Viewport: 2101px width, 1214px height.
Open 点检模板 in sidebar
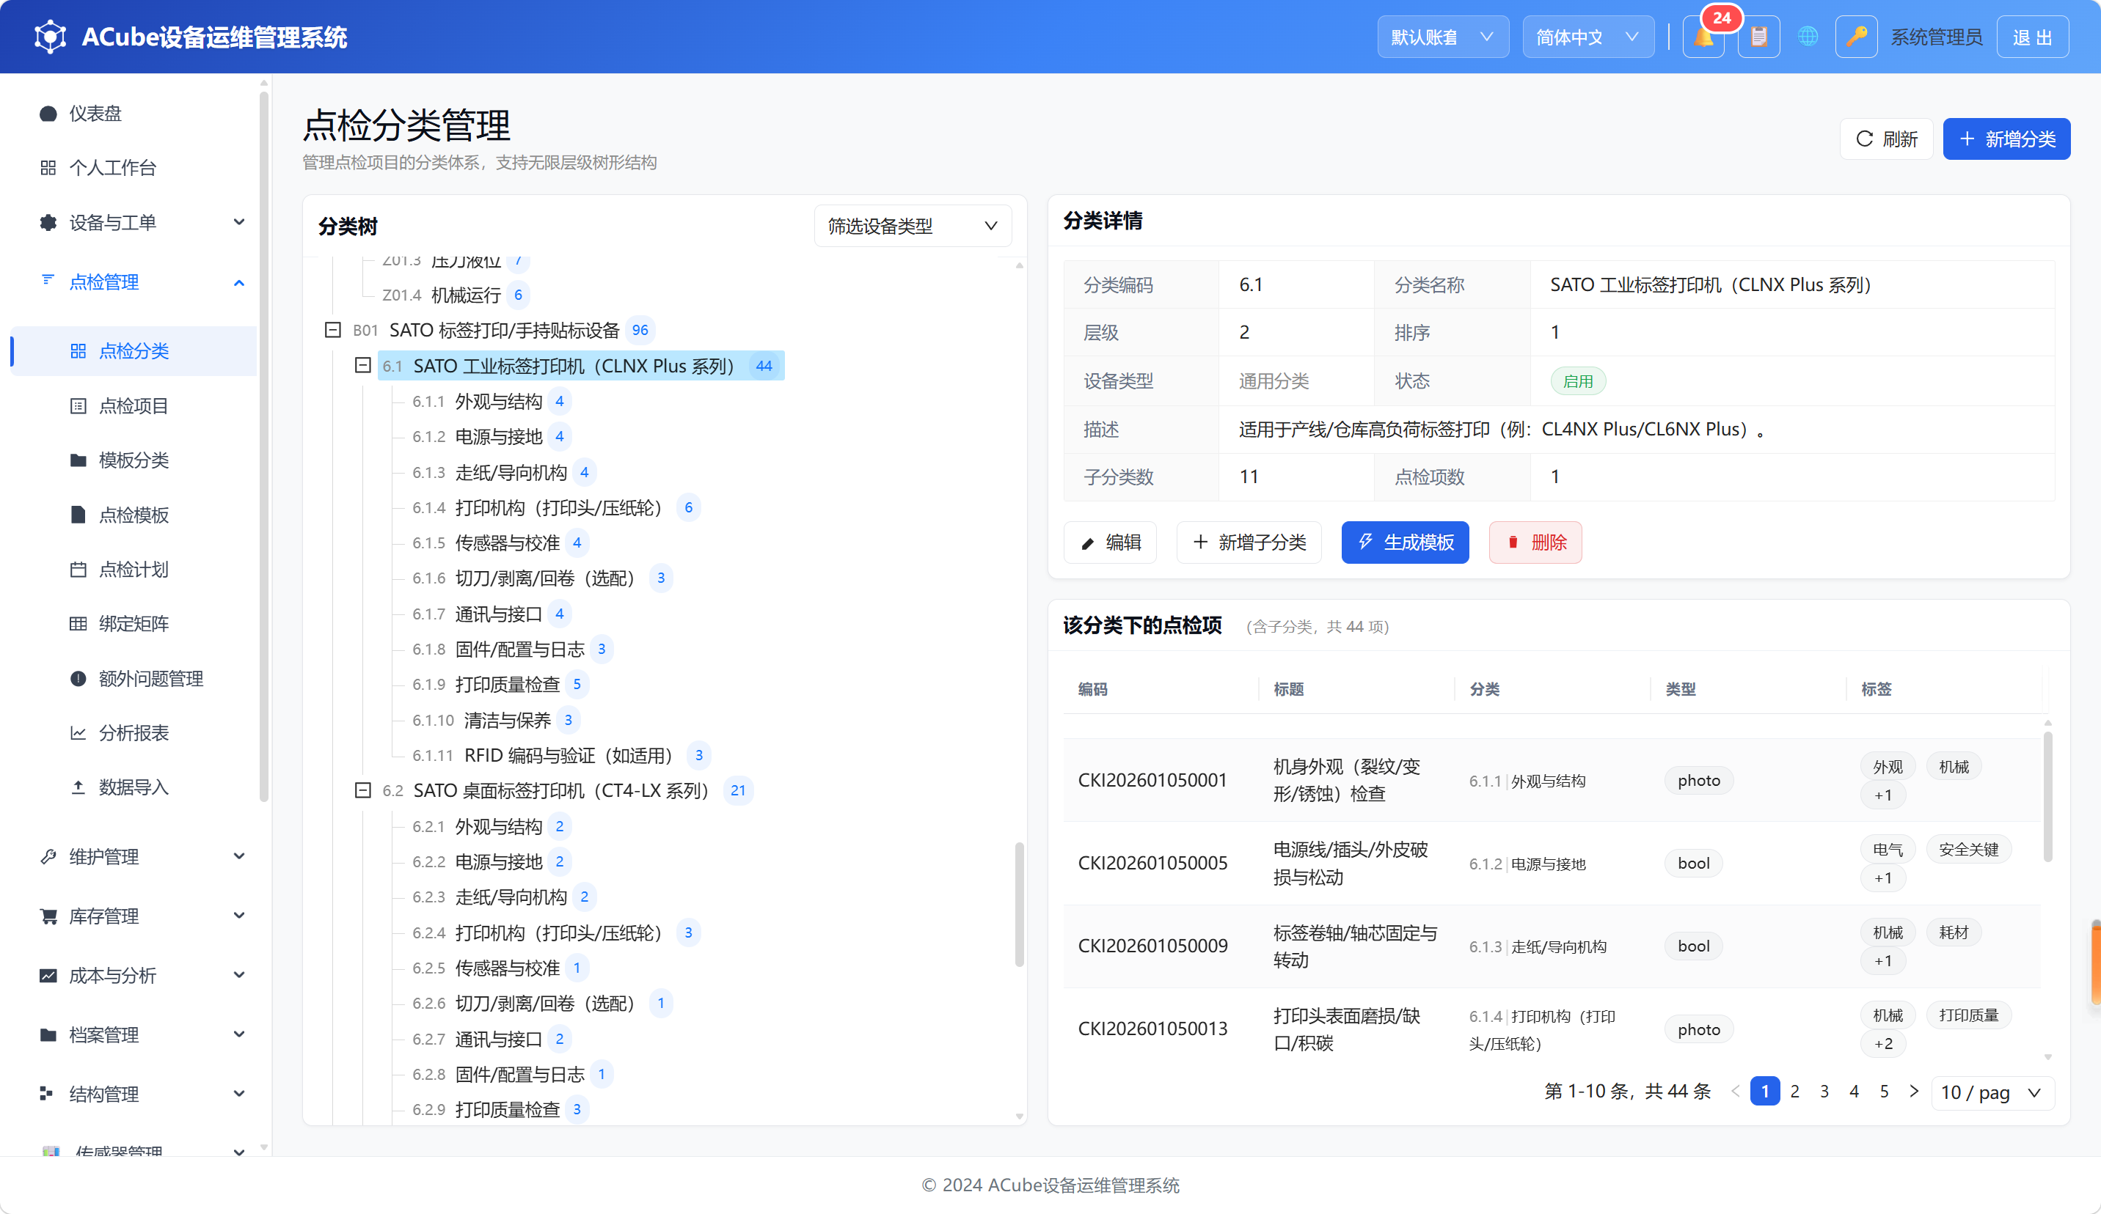[x=134, y=515]
